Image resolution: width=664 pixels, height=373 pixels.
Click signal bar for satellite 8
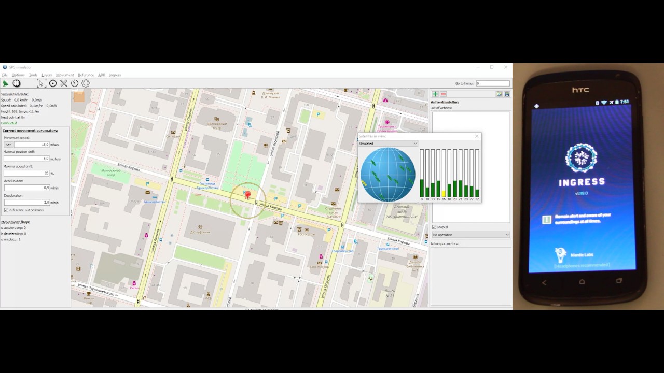[422, 173]
